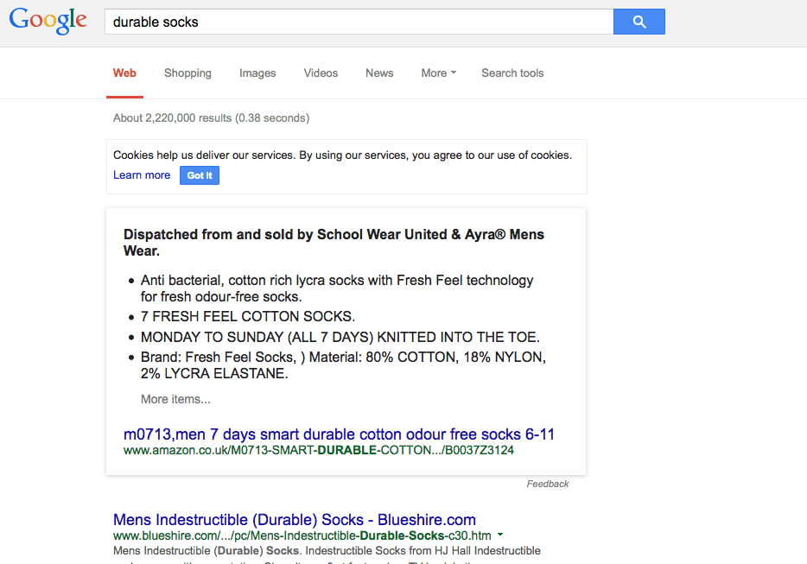This screenshot has height=564, width=807.
Task: Click the Google logo
Action: coord(48,21)
